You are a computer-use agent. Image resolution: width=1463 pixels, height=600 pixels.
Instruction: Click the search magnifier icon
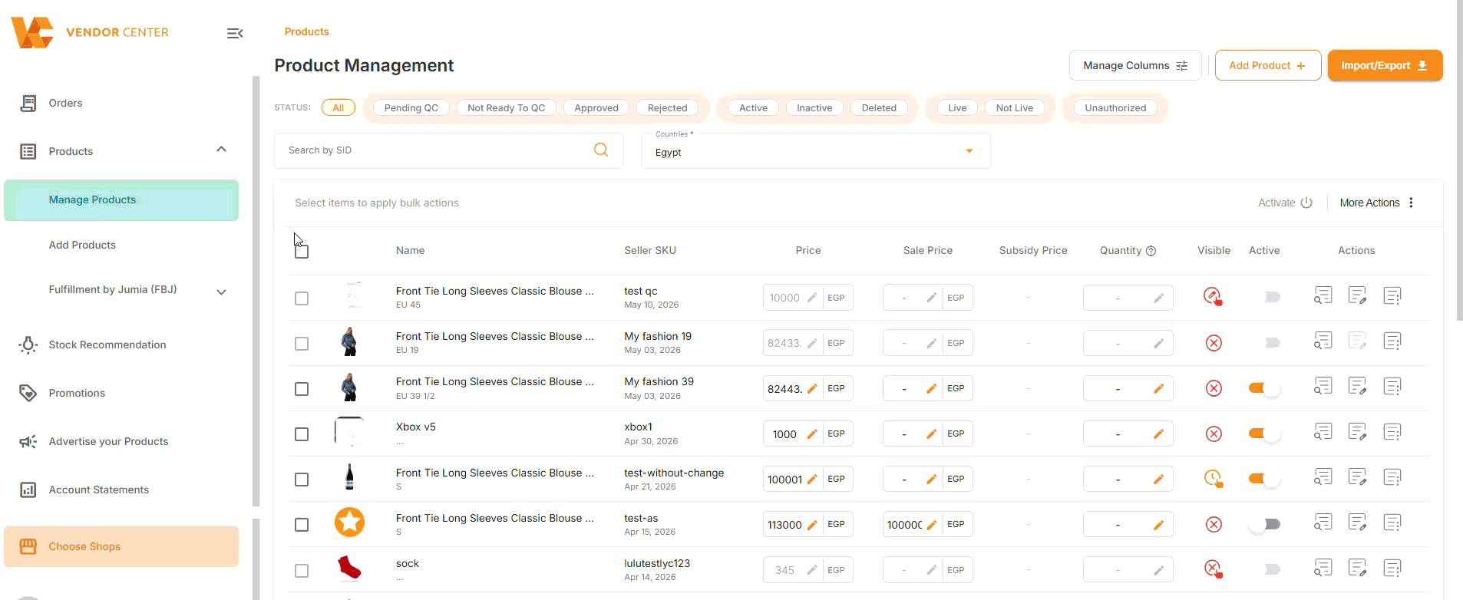pyautogui.click(x=601, y=150)
